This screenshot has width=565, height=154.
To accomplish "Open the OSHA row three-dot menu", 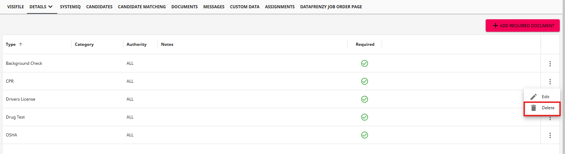I will (x=550, y=135).
